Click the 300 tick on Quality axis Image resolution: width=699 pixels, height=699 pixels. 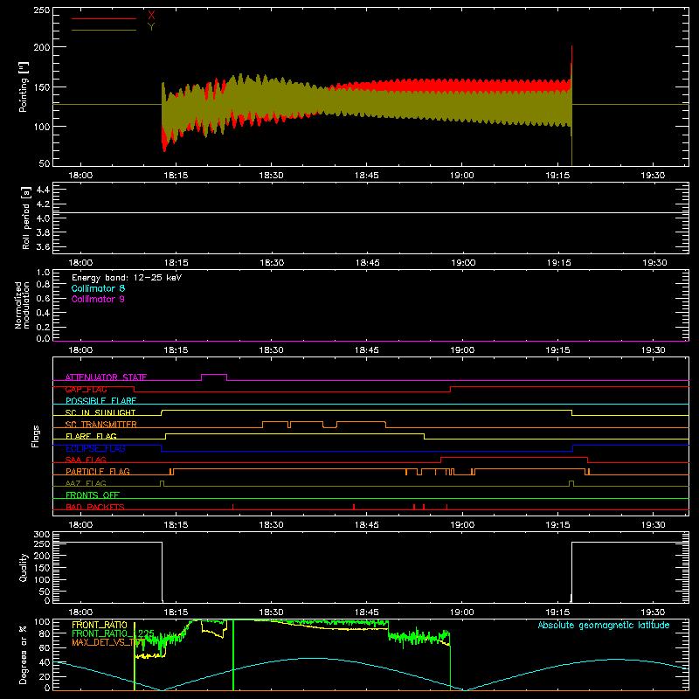41,535
